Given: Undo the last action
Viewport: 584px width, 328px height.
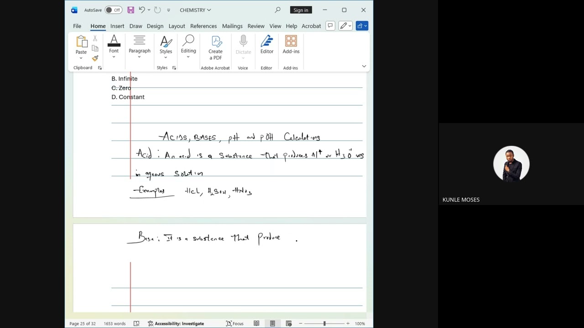Looking at the screenshot, I should 142,10.
